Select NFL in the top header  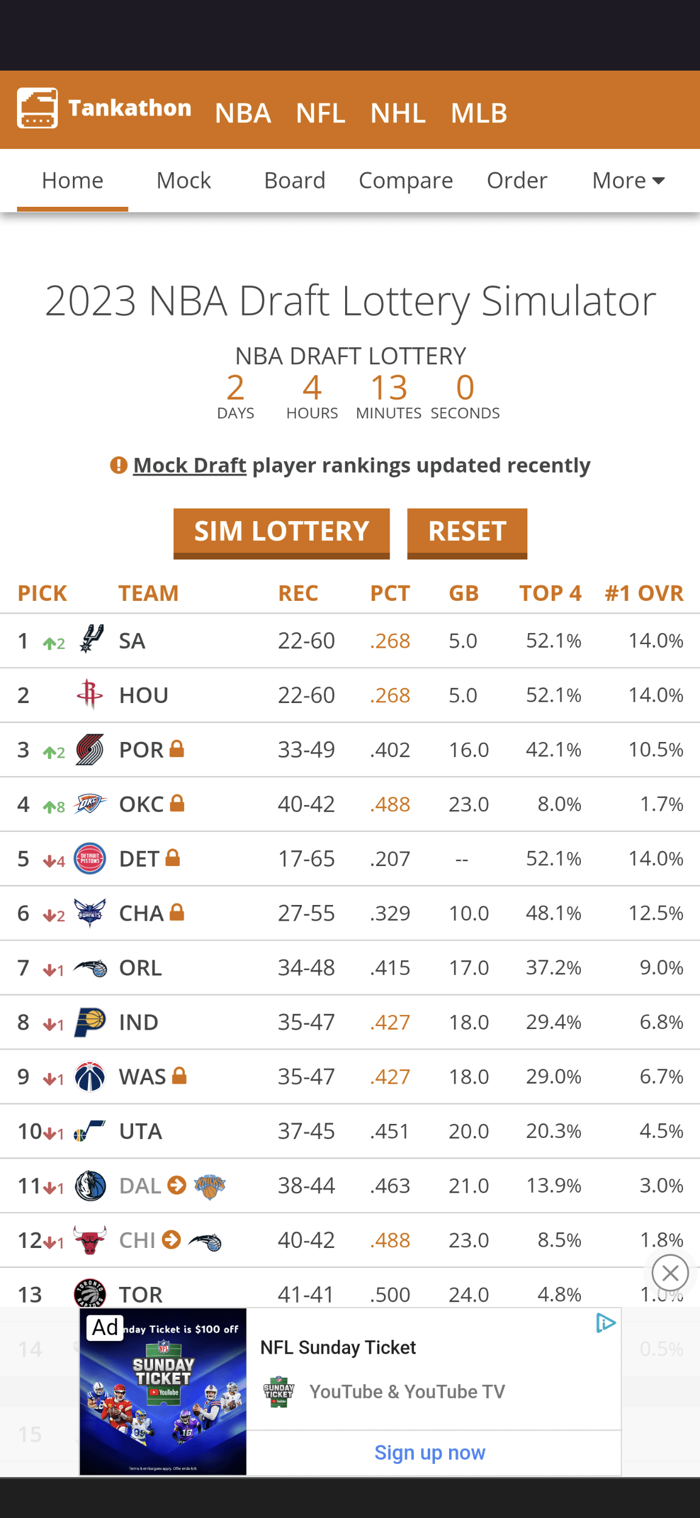tap(320, 113)
